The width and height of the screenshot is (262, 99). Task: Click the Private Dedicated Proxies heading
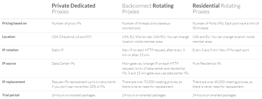pyautogui.click(x=73, y=8)
